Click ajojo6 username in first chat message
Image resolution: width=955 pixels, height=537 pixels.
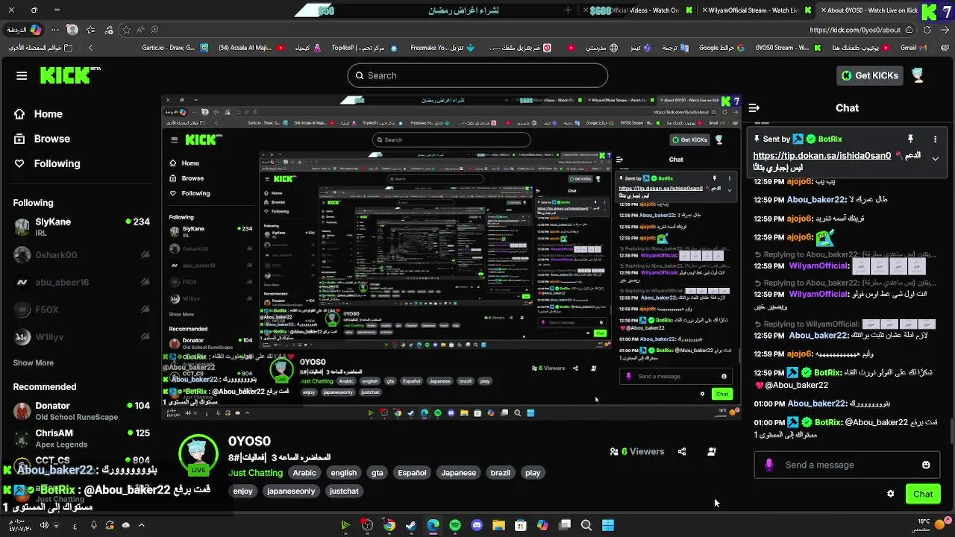click(x=799, y=181)
